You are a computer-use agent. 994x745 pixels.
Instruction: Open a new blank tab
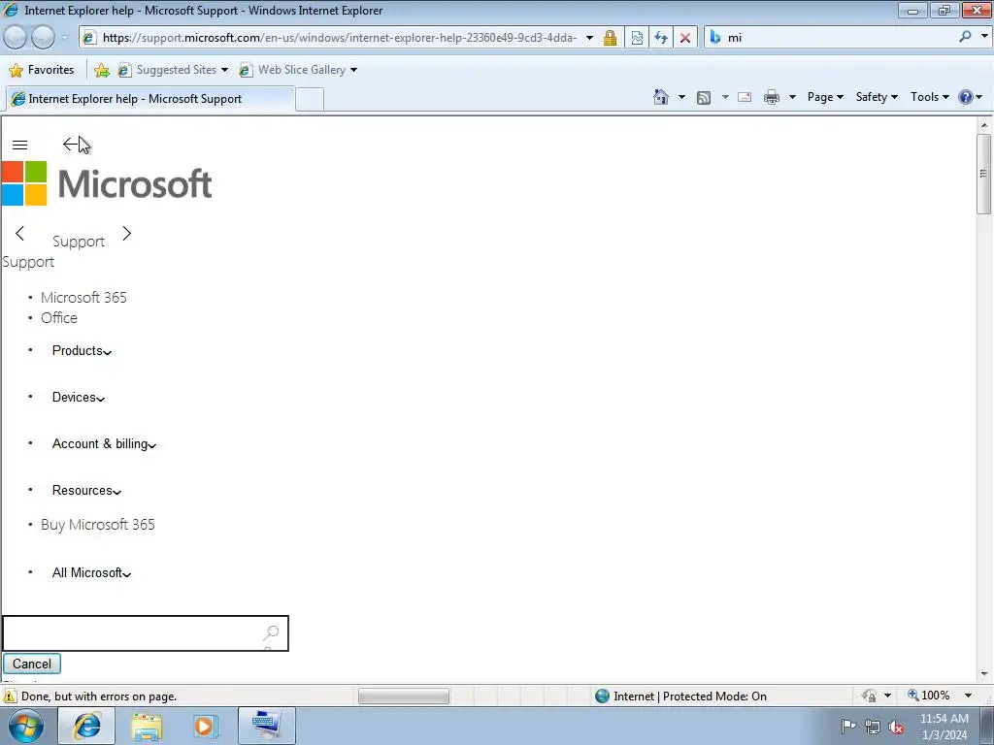click(310, 100)
